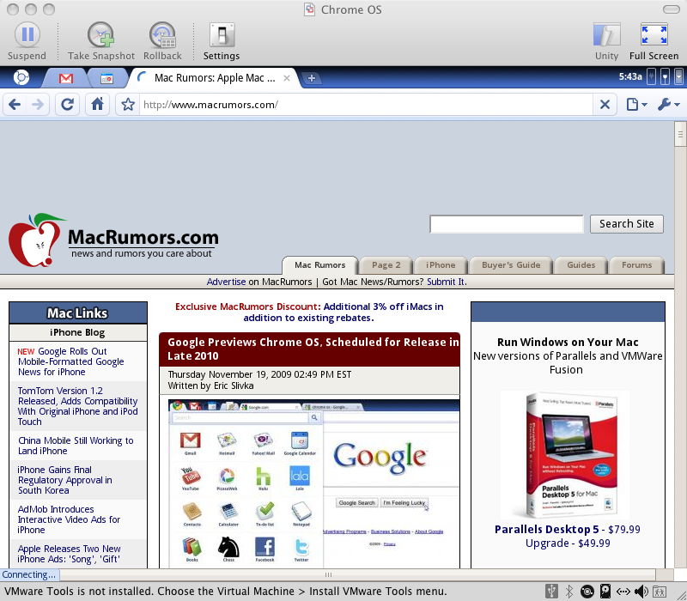Image resolution: width=687 pixels, height=601 pixels.
Task: Open the Forums site tab
Action: tap(636, 265)
